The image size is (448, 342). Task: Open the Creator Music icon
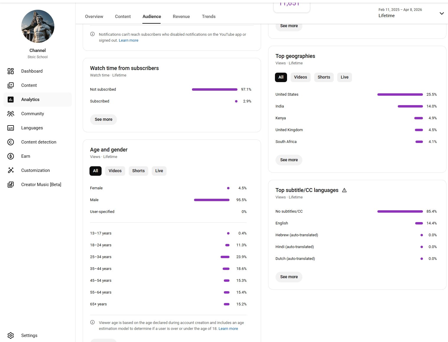[11, 185]
